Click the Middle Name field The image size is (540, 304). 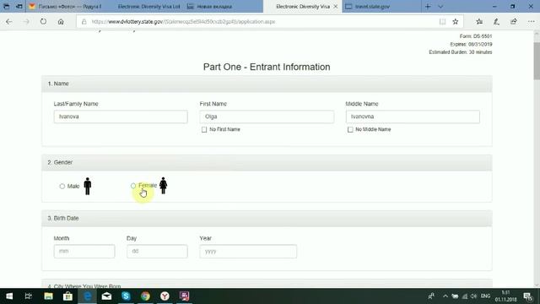[413, 117]
